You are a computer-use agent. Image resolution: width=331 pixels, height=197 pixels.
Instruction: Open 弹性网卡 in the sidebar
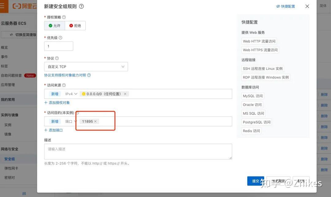(x=11, y=168)
